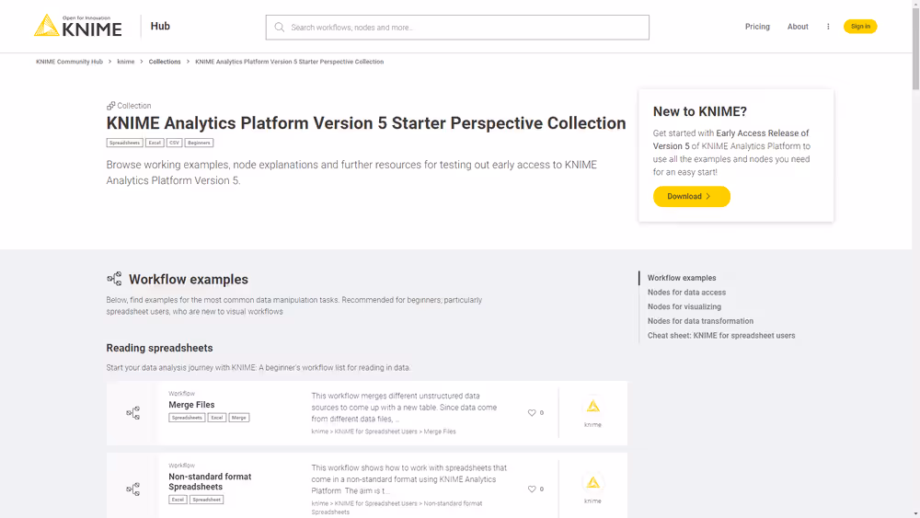Select the Beginners tag under the title
Image resolution: width=920 pixels, height=518 pixels.
coord(199,143)
